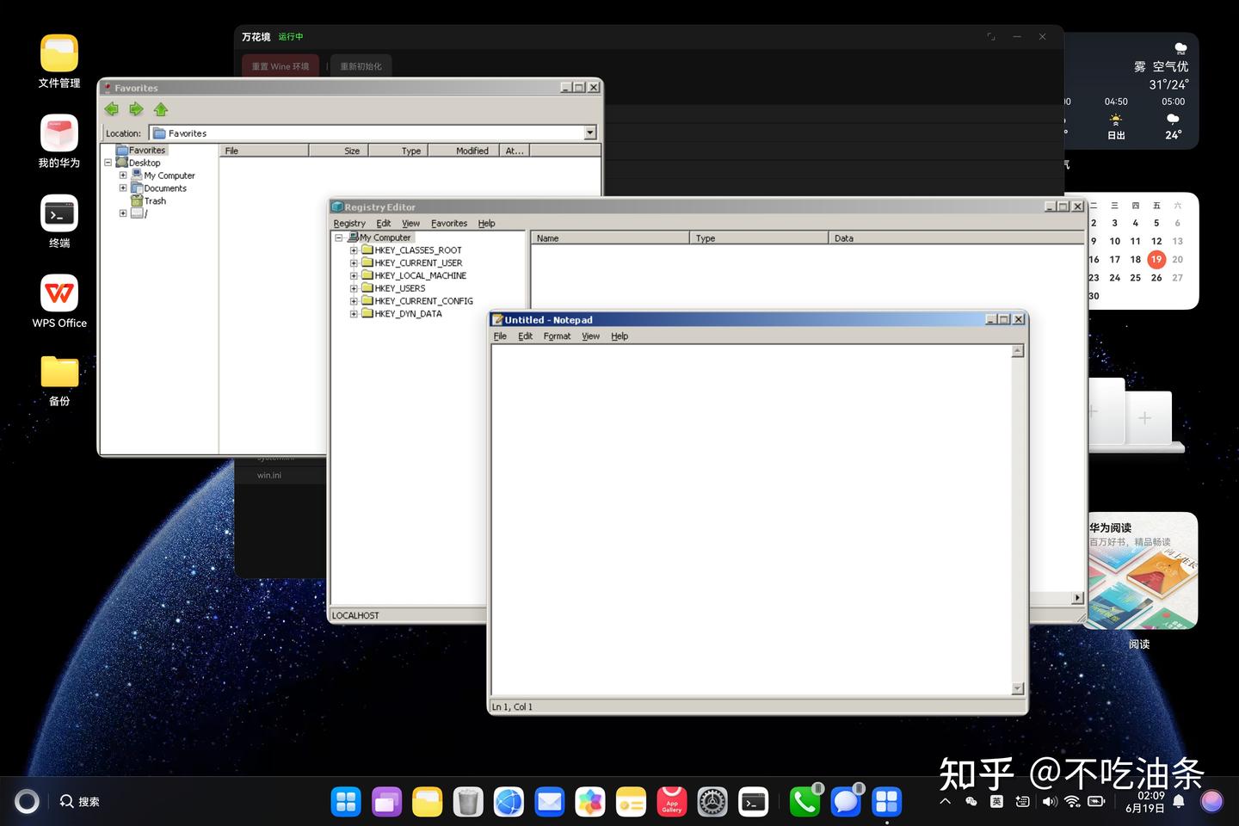Sort by Modified column header in Favorites
Viewport: 1239px width, 826px height.
pyautogui.click(x=465, y=151)
